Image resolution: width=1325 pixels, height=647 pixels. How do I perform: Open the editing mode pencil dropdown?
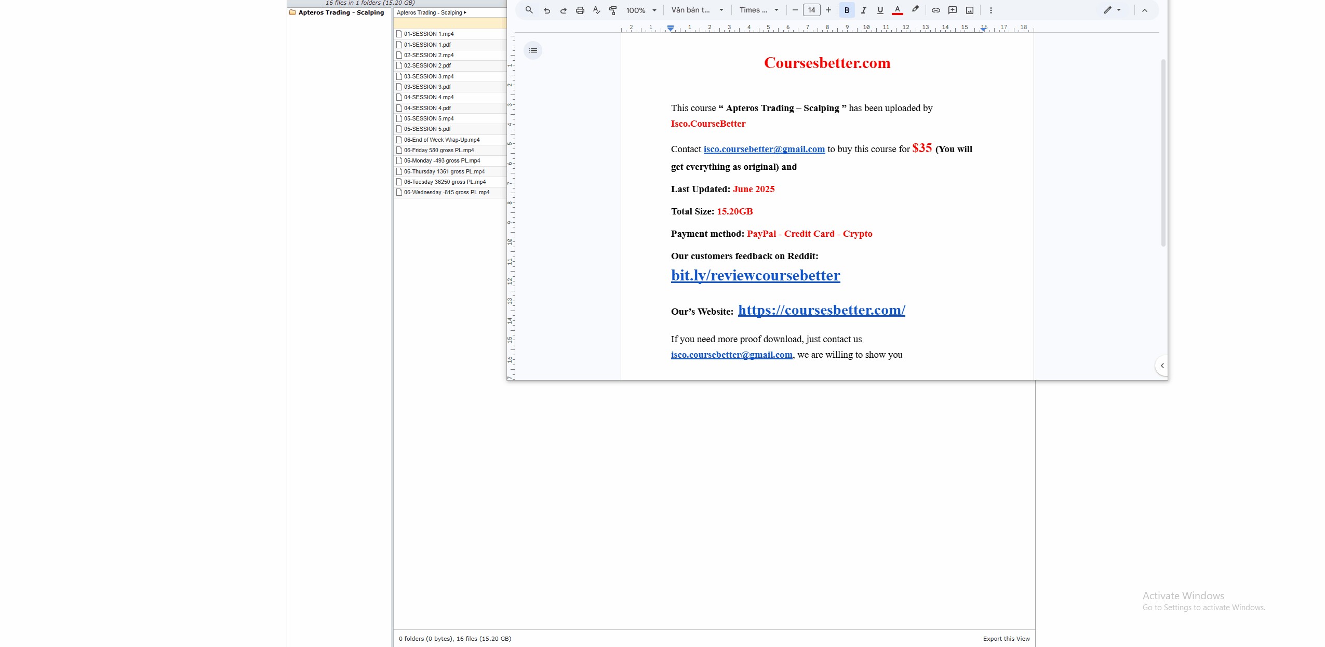pos(1112,10)
